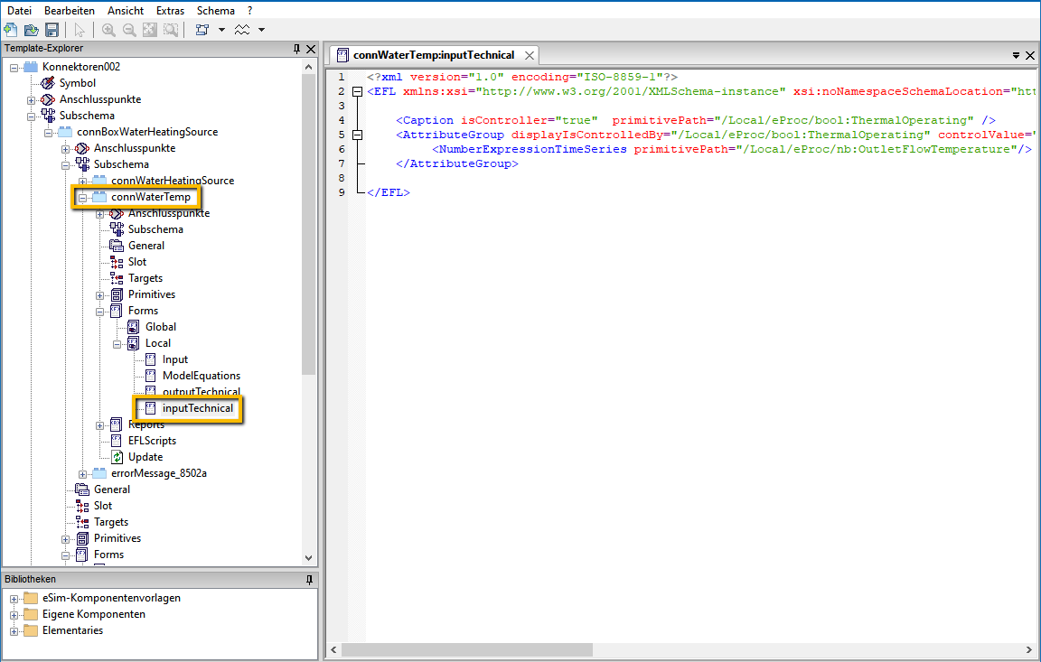Collapse the connWaterTemp node
The width and height of the screenshot is (1041, 662).
(82, 198)
